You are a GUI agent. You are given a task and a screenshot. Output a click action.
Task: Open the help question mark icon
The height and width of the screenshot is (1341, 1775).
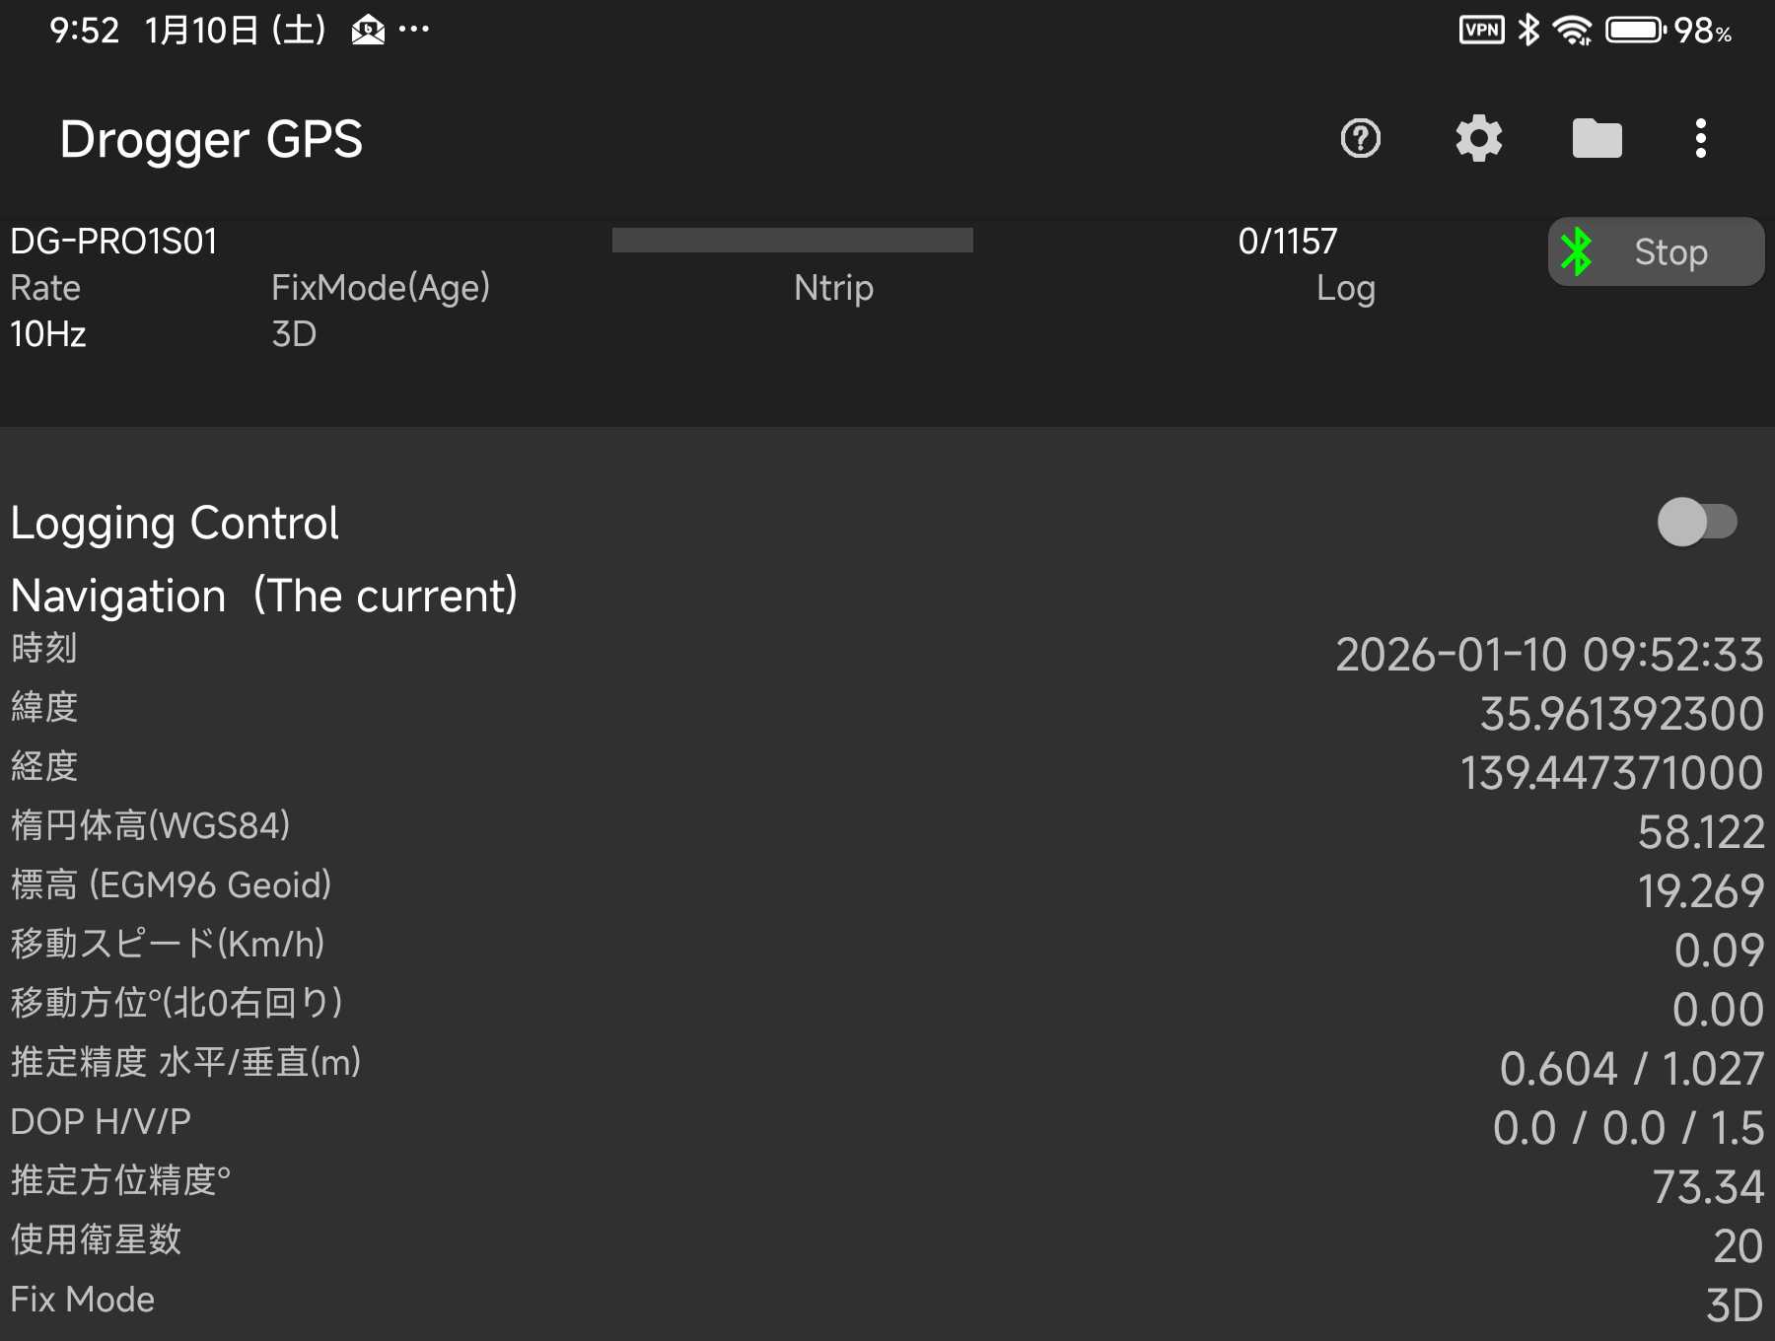pos(1360,139)
